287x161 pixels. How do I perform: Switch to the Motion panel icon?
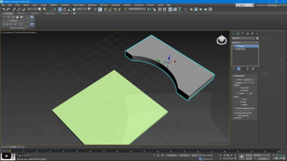coord(248,34)
